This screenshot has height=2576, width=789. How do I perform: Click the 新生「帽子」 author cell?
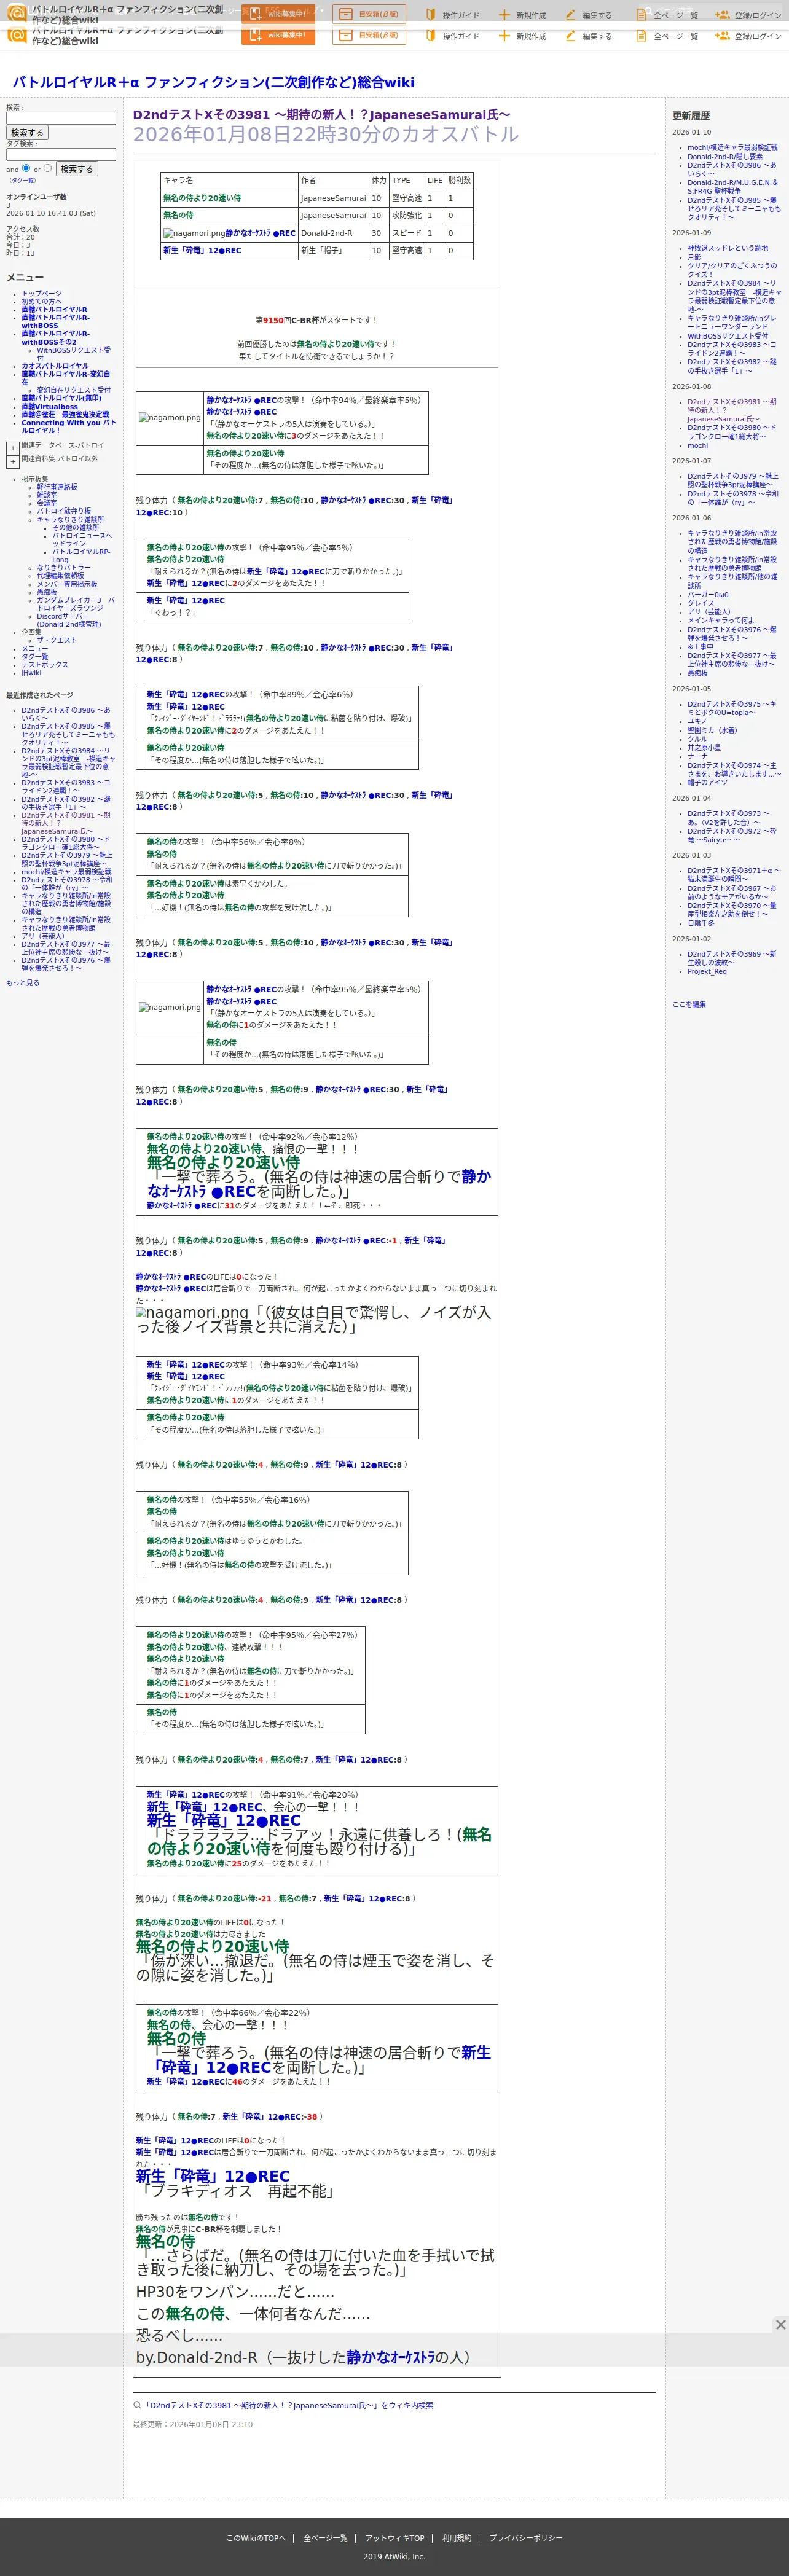(333, 250)
